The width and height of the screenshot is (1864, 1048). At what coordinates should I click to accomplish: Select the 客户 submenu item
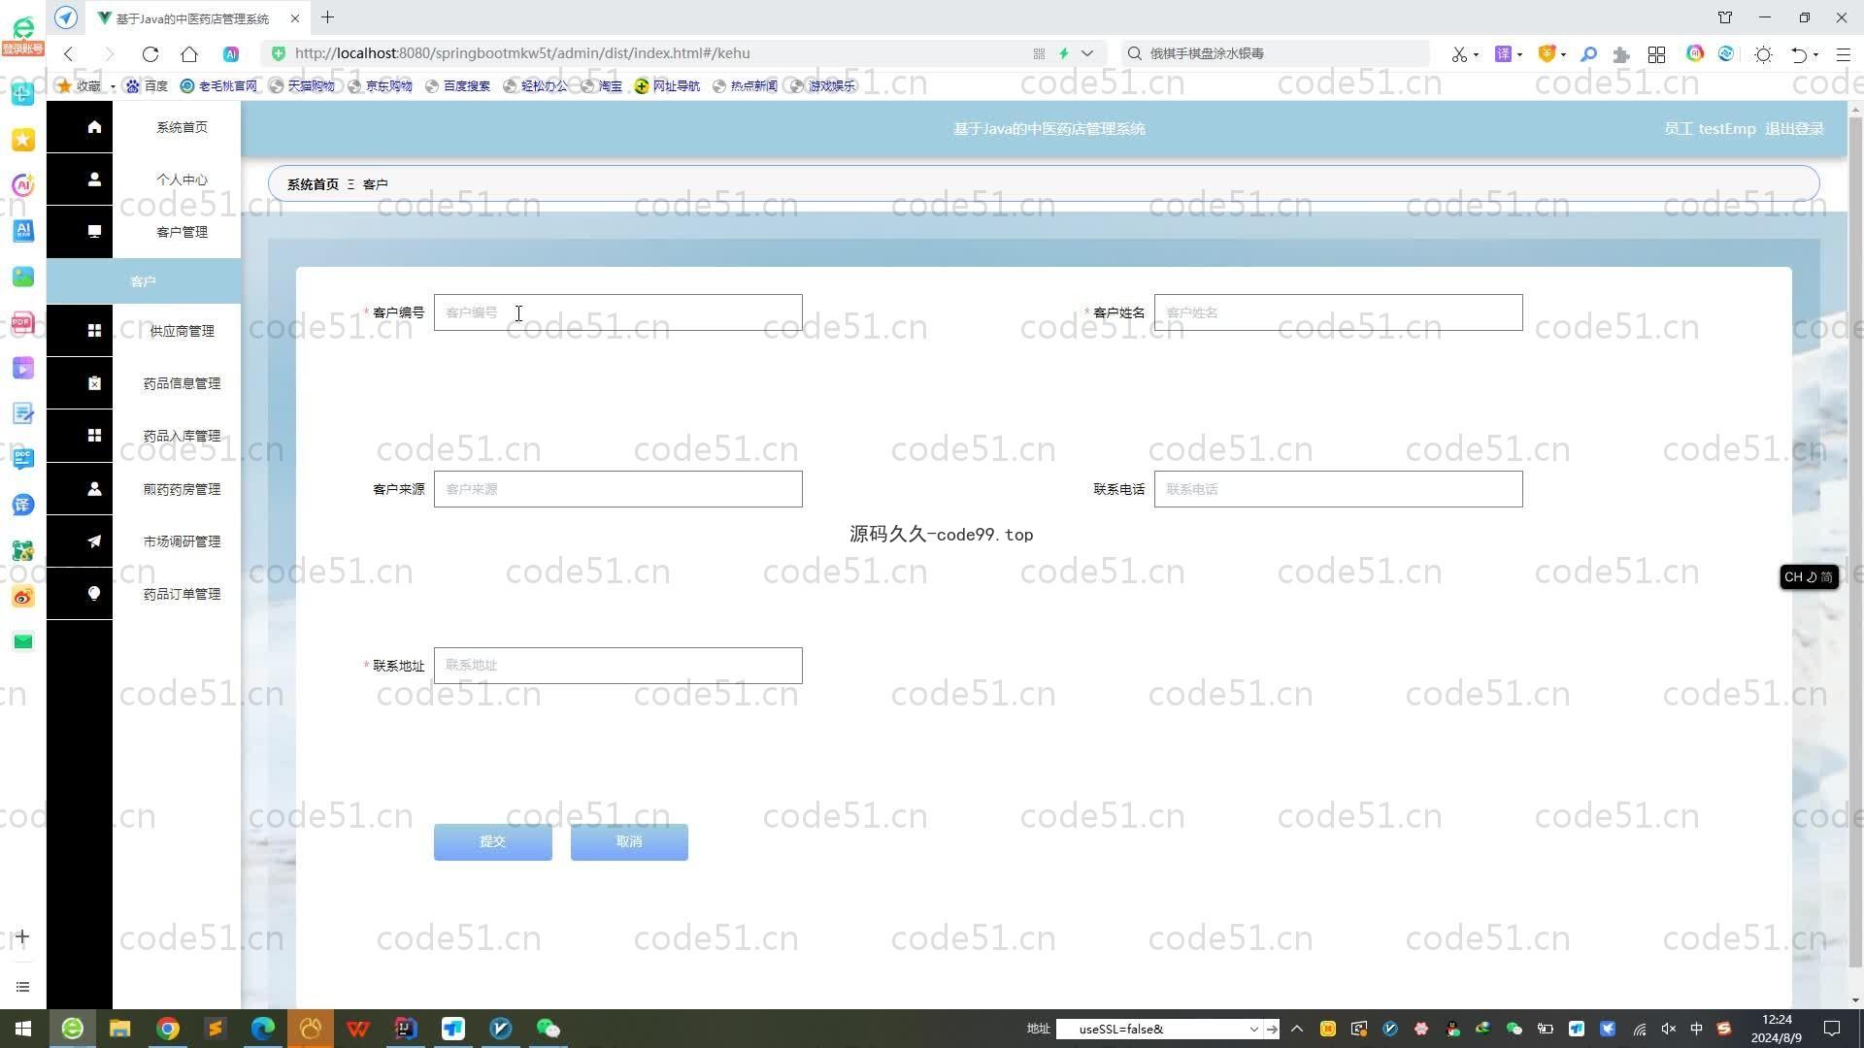(x=144, y=281)
